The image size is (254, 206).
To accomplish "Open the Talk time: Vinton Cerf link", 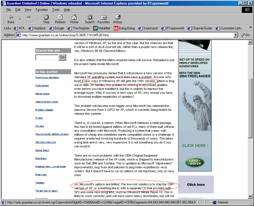I will click(x=46, y=142).
